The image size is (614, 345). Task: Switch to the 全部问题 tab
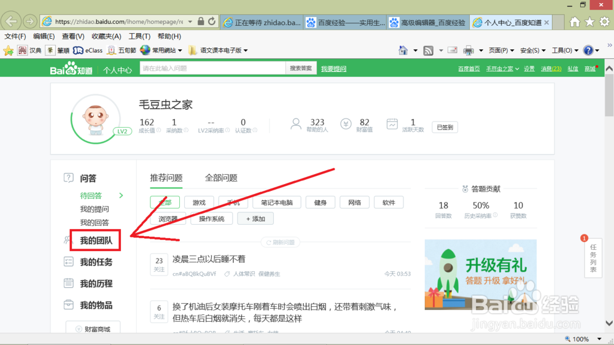point(221,178)
